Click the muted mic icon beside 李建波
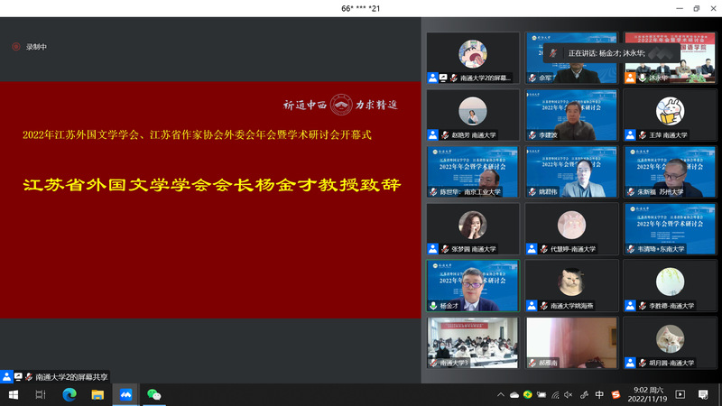 (532, 134)
